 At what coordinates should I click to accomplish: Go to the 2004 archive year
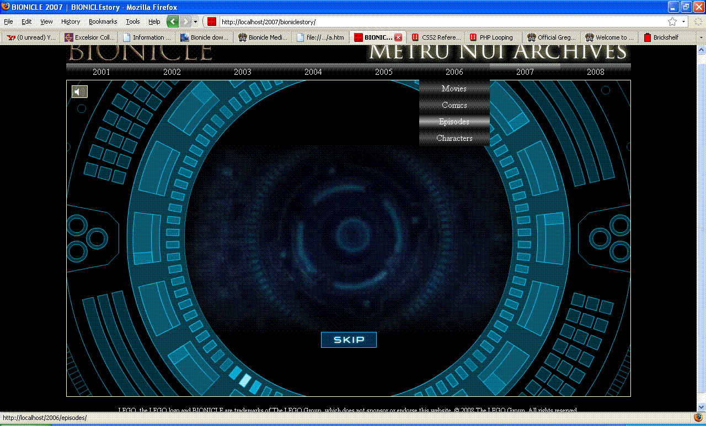coord(313,72)
